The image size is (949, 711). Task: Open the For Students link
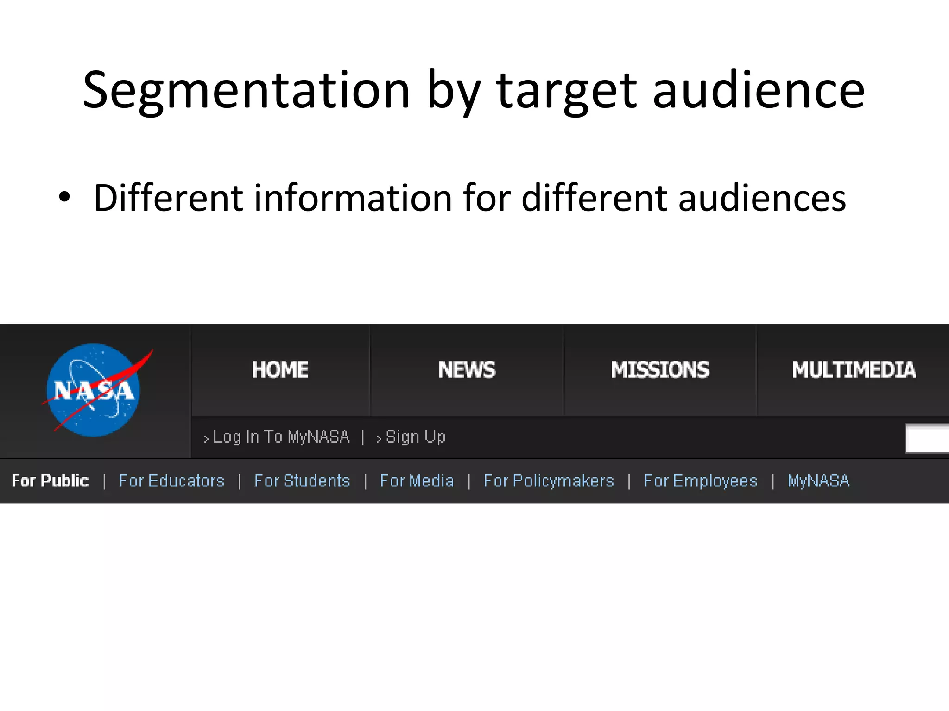(x=302, y=481)
